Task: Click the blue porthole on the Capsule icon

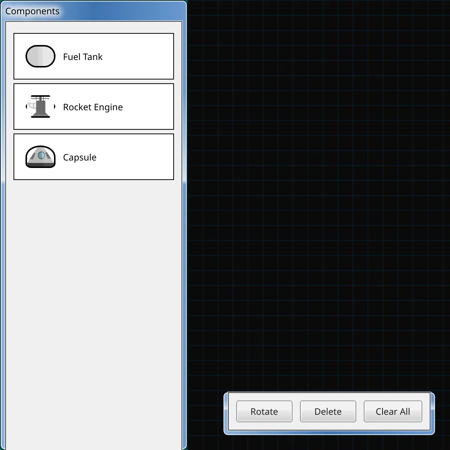Action: pyautogui.click(x=41, y=155)
